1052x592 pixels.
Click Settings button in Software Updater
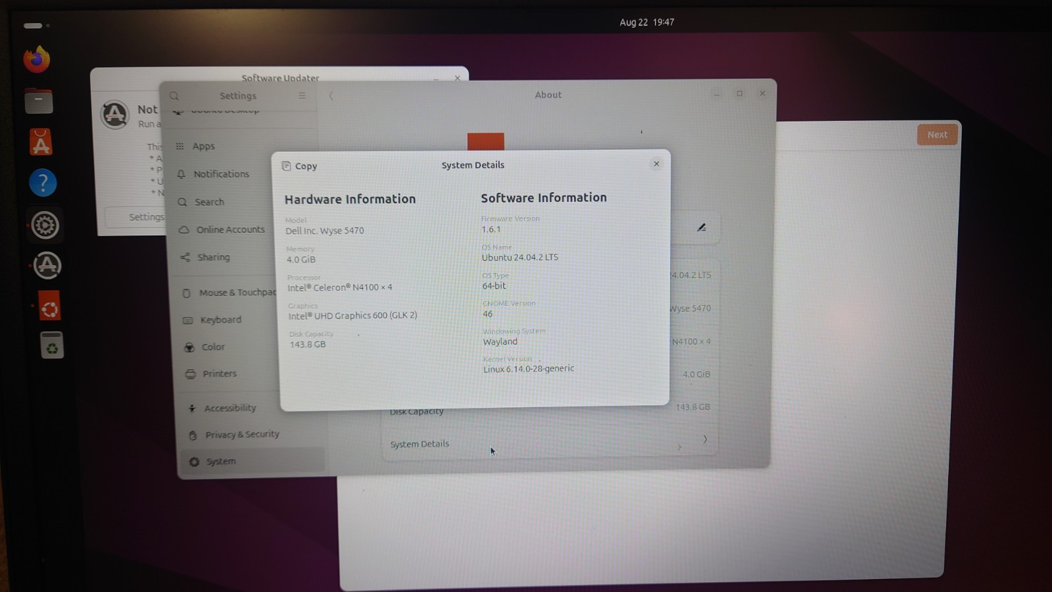[x=135, y=217]
